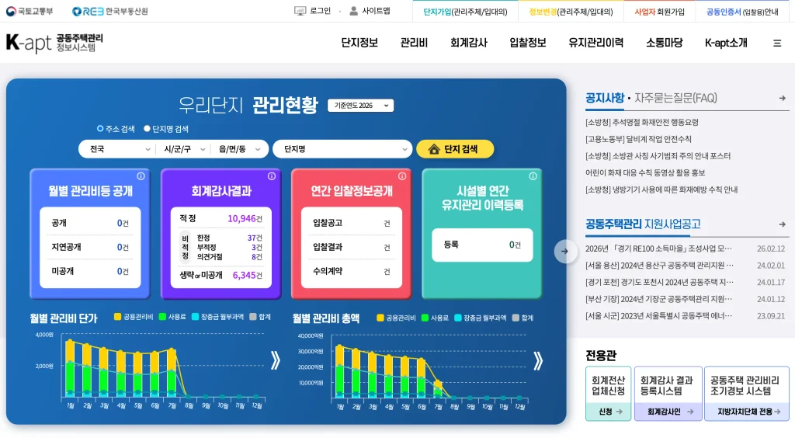
Task: Open notice 추석명절 화재안전 행동요령
Action: coord(642,122)
